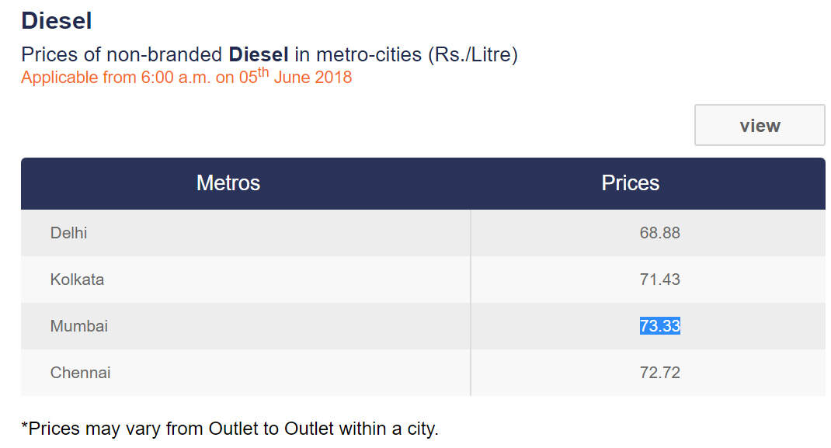Click the highlighted Mumbai price 73.33

pos(659,326)
